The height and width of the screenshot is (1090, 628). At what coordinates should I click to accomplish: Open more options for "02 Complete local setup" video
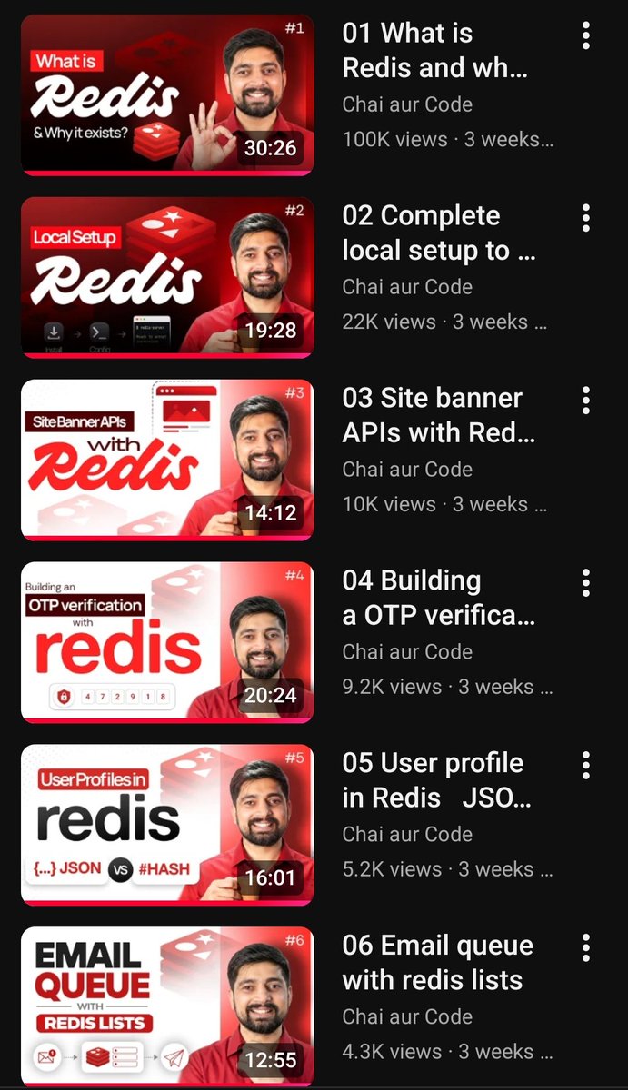click(x=586, y=218)
